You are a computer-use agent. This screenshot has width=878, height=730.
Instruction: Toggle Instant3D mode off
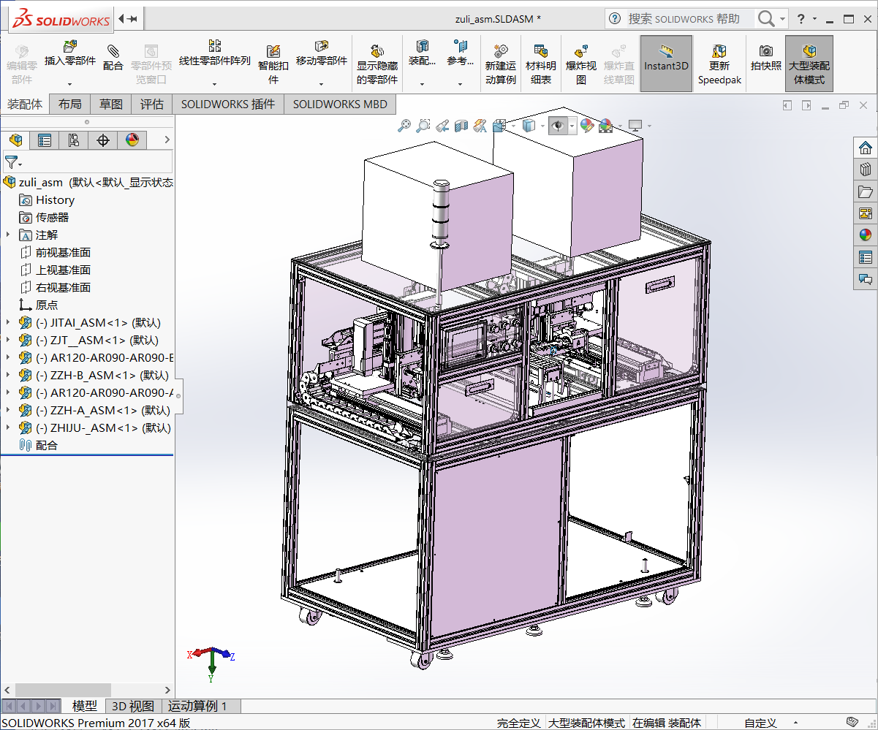pos(666,63)
